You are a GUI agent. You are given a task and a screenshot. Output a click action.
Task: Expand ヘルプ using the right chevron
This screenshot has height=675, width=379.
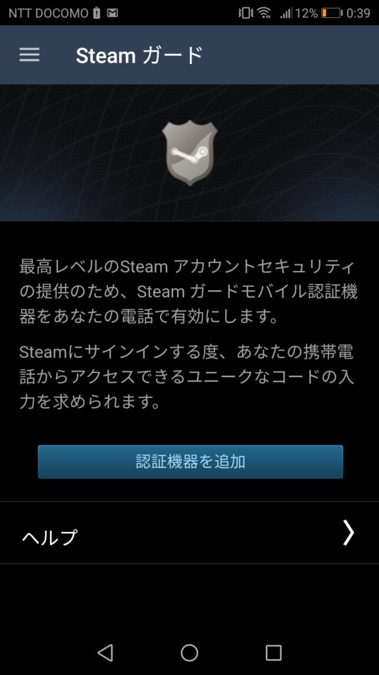coord(348,533)
